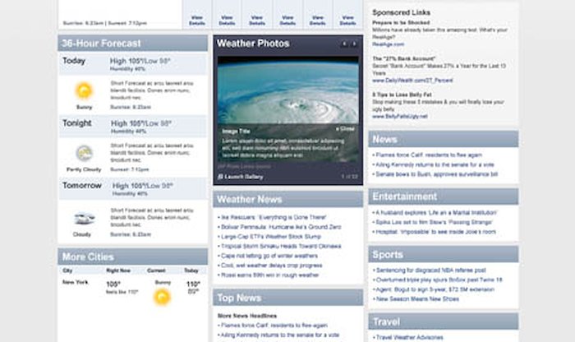The image size is (575, 342).
Task: Open 'Ailing Kennedy returns' under Top News headlines
Action: 280,335
